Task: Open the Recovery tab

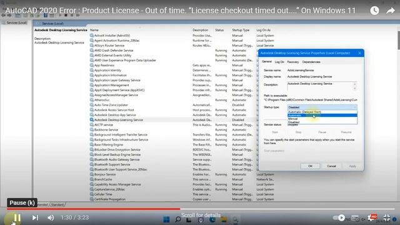Action: coord(292,62)
